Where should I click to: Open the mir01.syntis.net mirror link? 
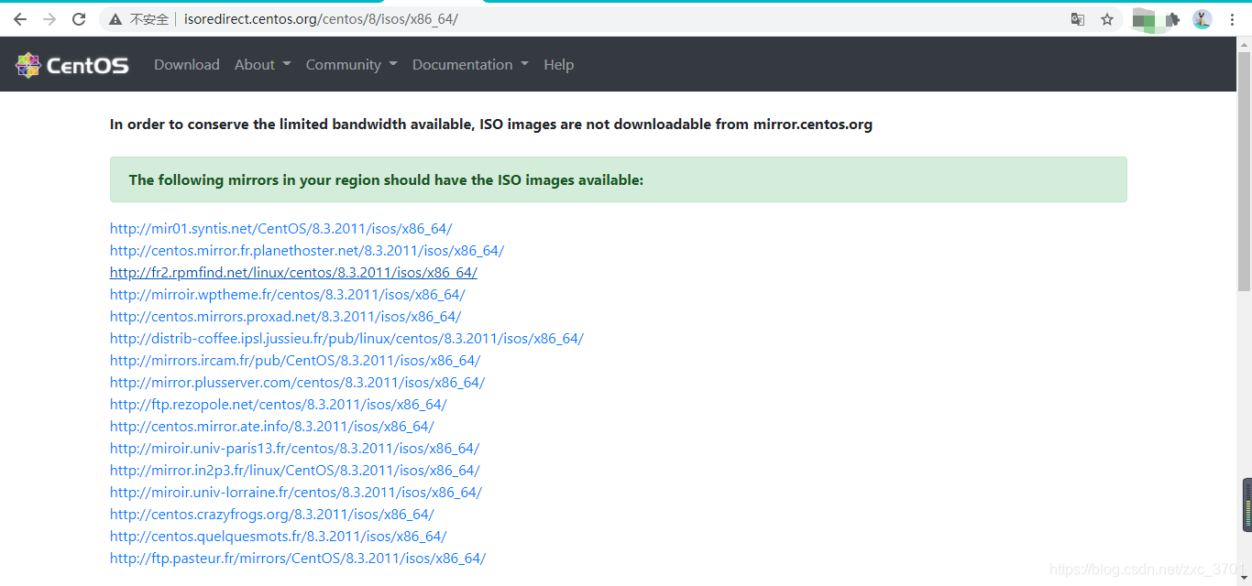[280, 229]
